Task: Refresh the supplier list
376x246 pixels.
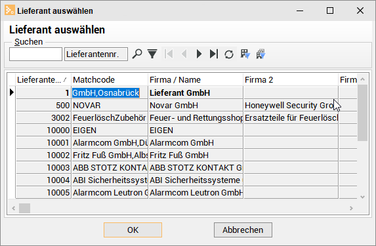Action: [229, 54]
